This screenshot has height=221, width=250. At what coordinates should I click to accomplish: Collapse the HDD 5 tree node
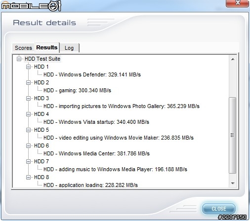coord(28,130)
